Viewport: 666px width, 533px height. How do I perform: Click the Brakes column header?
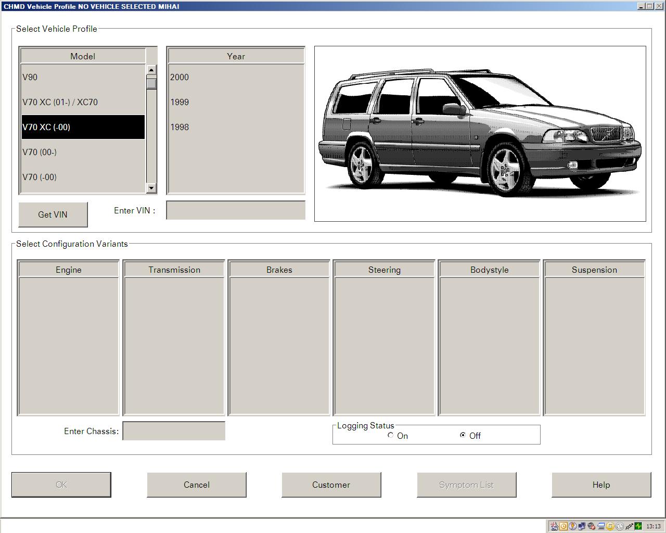coord(279,270)
